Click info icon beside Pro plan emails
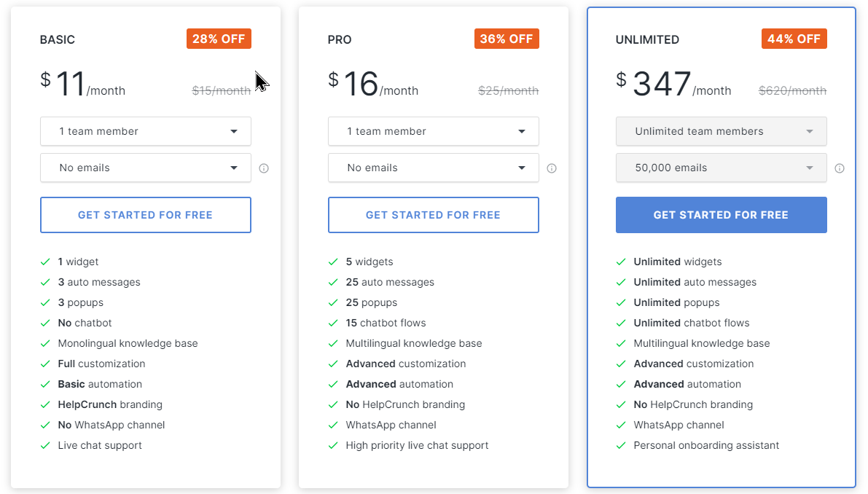This screenshot has width=868, height=494. (552, 168)
